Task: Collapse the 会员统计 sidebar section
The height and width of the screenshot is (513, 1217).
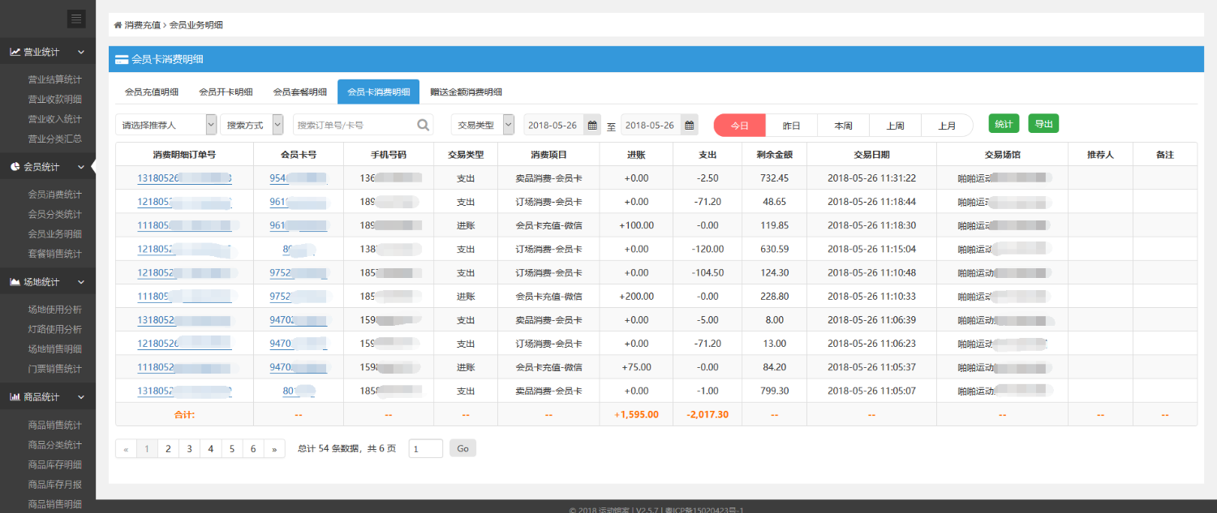Action: (x=81, y=167)
